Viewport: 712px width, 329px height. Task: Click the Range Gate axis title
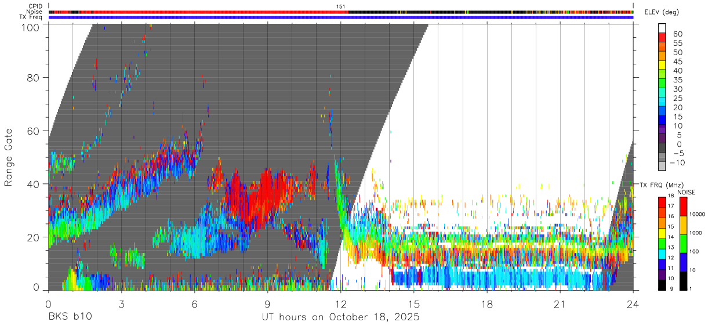point(9,157)
